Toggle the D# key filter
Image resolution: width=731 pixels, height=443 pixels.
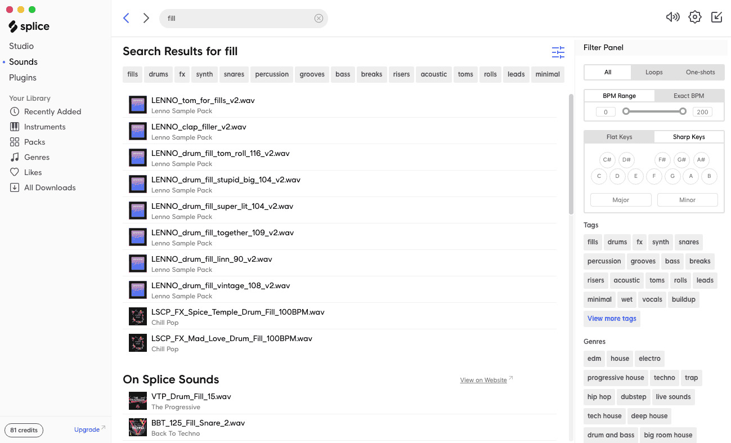tap(626, 160)
